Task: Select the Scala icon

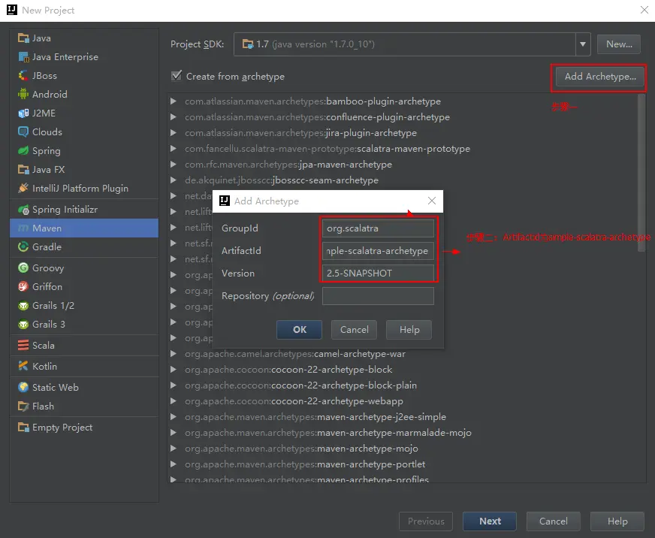Action: 23,346
